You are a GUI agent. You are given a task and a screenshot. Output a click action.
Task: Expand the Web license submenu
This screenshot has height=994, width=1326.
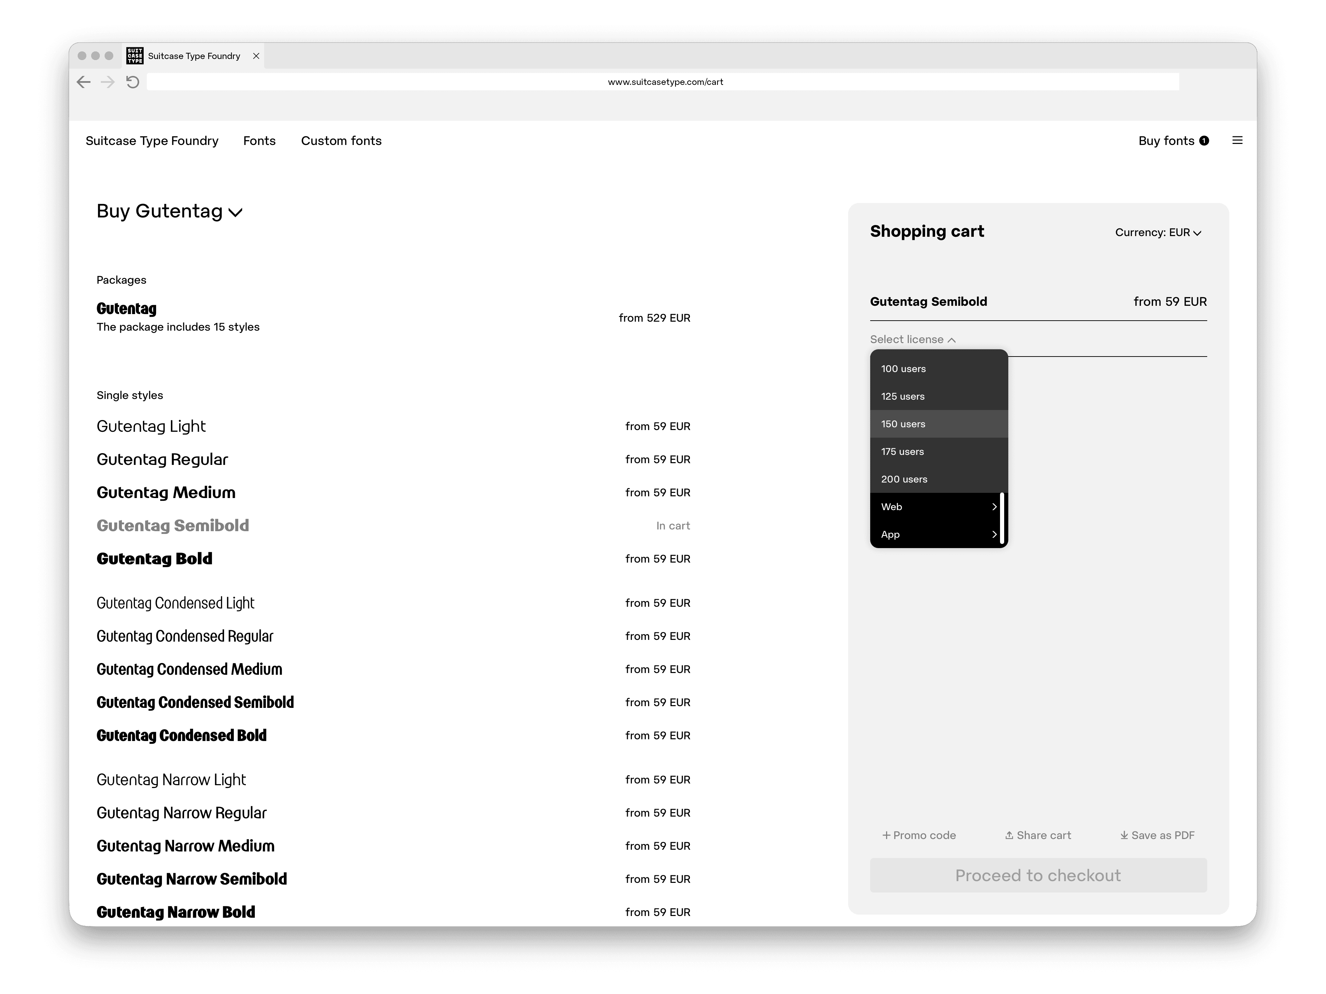(939, 507)
